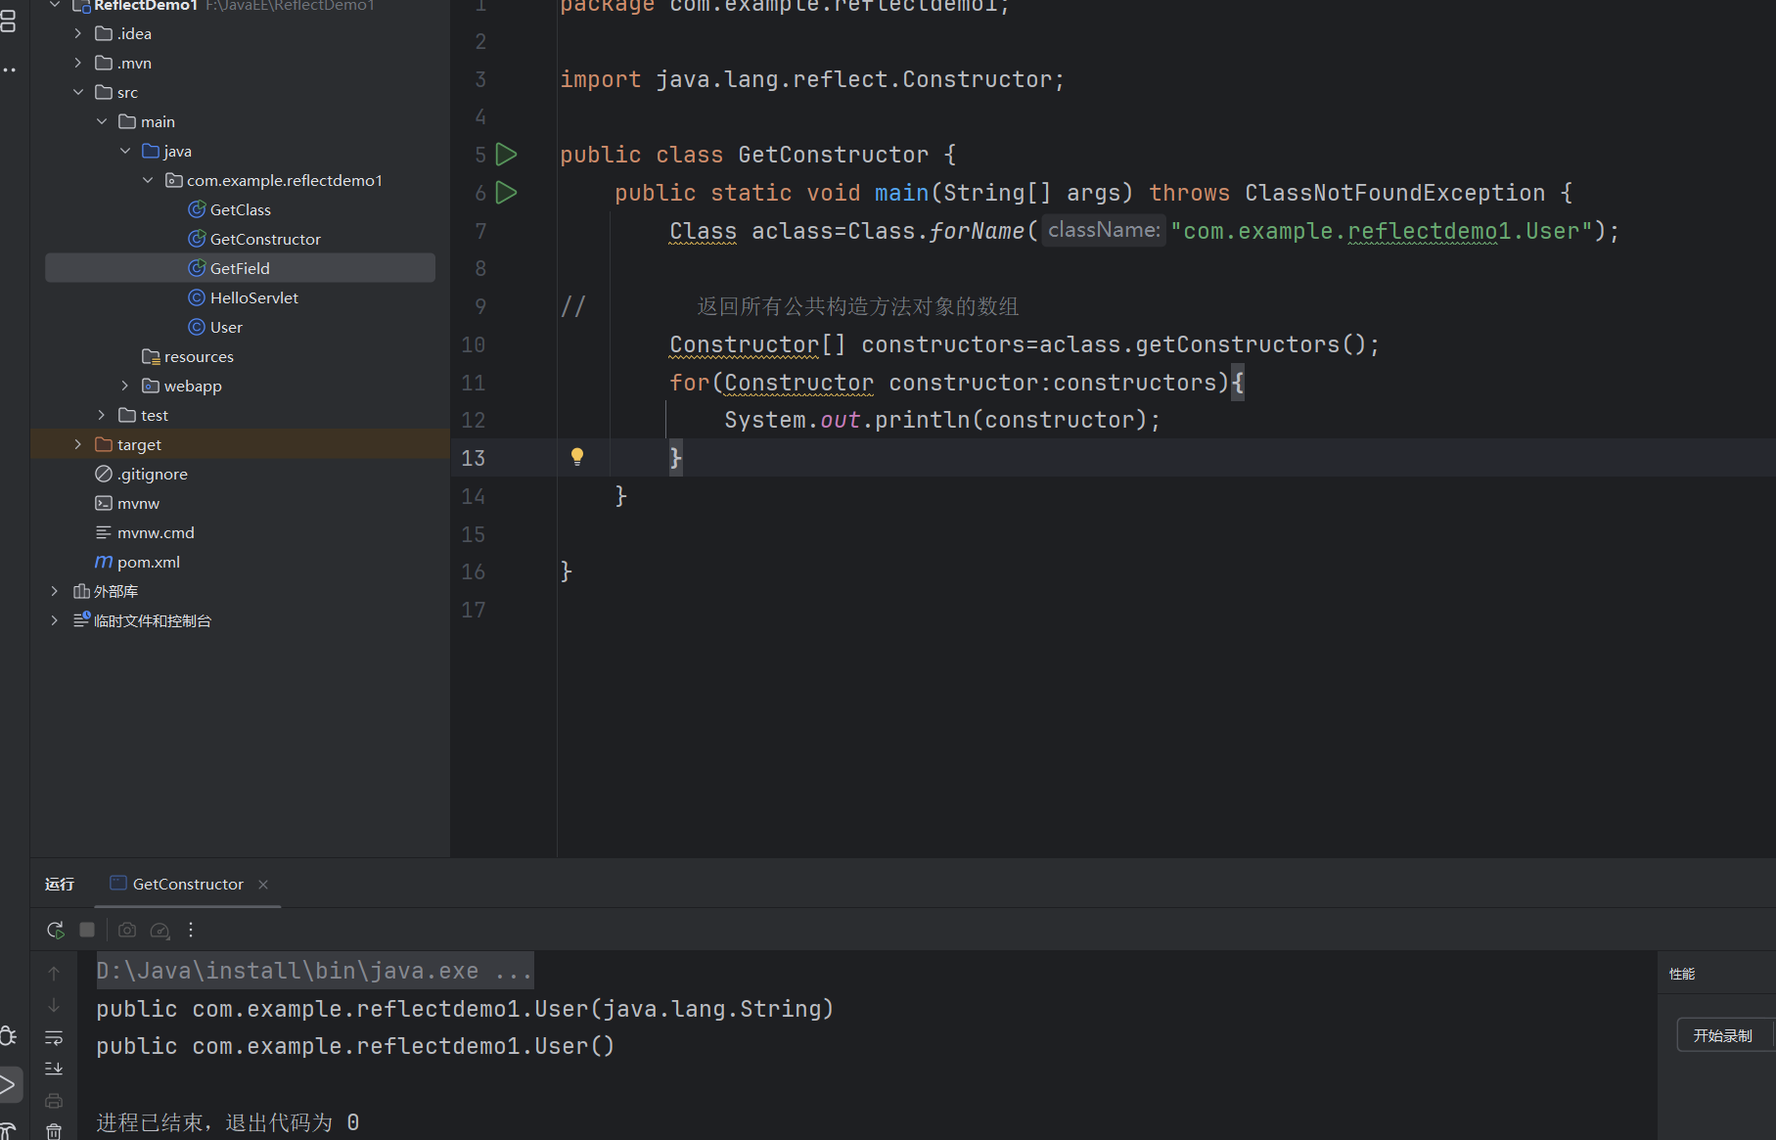The image size is (1776, 1140).
Task: Select GetConstructor in the project tree
Action: coord(265,239)
